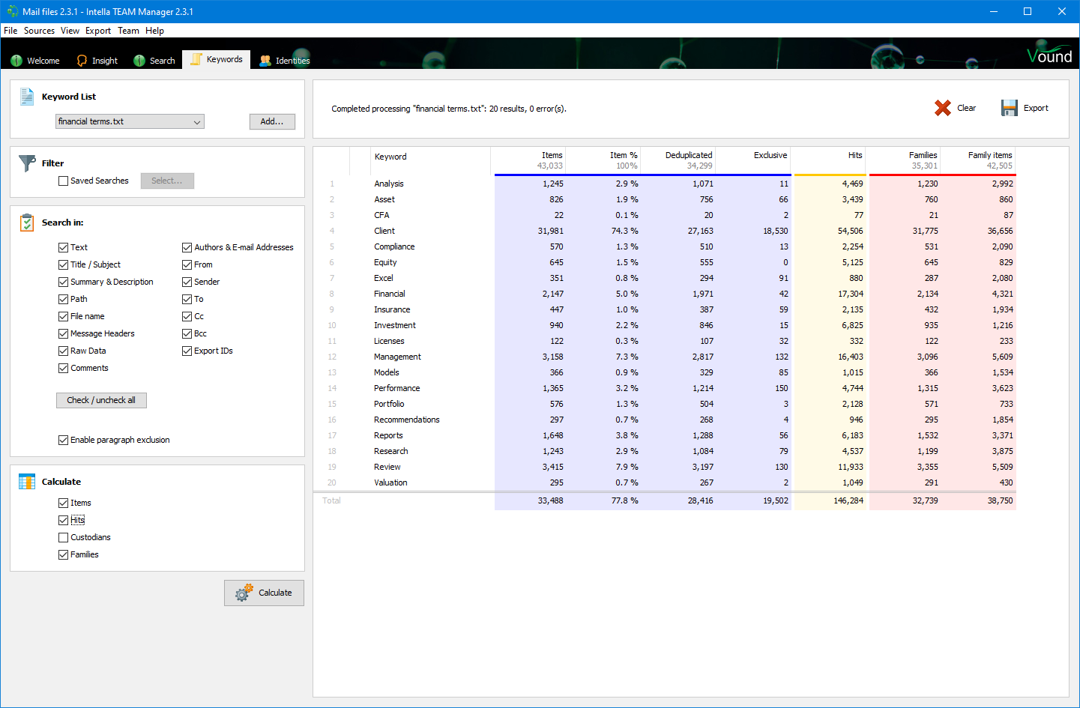Check the Saved Searches filter box
This screenshot has width=1080, height=708.
coord(64,181)
